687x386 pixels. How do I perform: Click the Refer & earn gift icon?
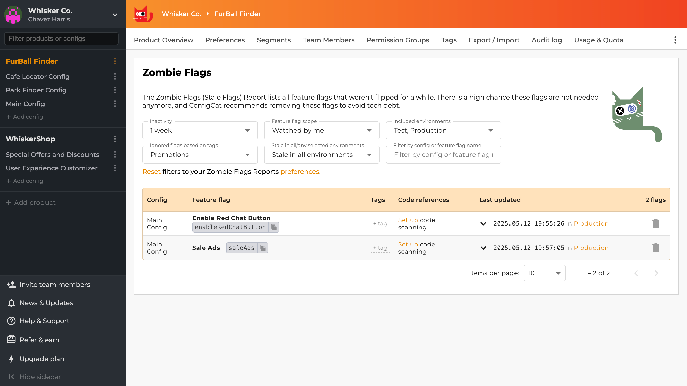(x=11, y=340)
